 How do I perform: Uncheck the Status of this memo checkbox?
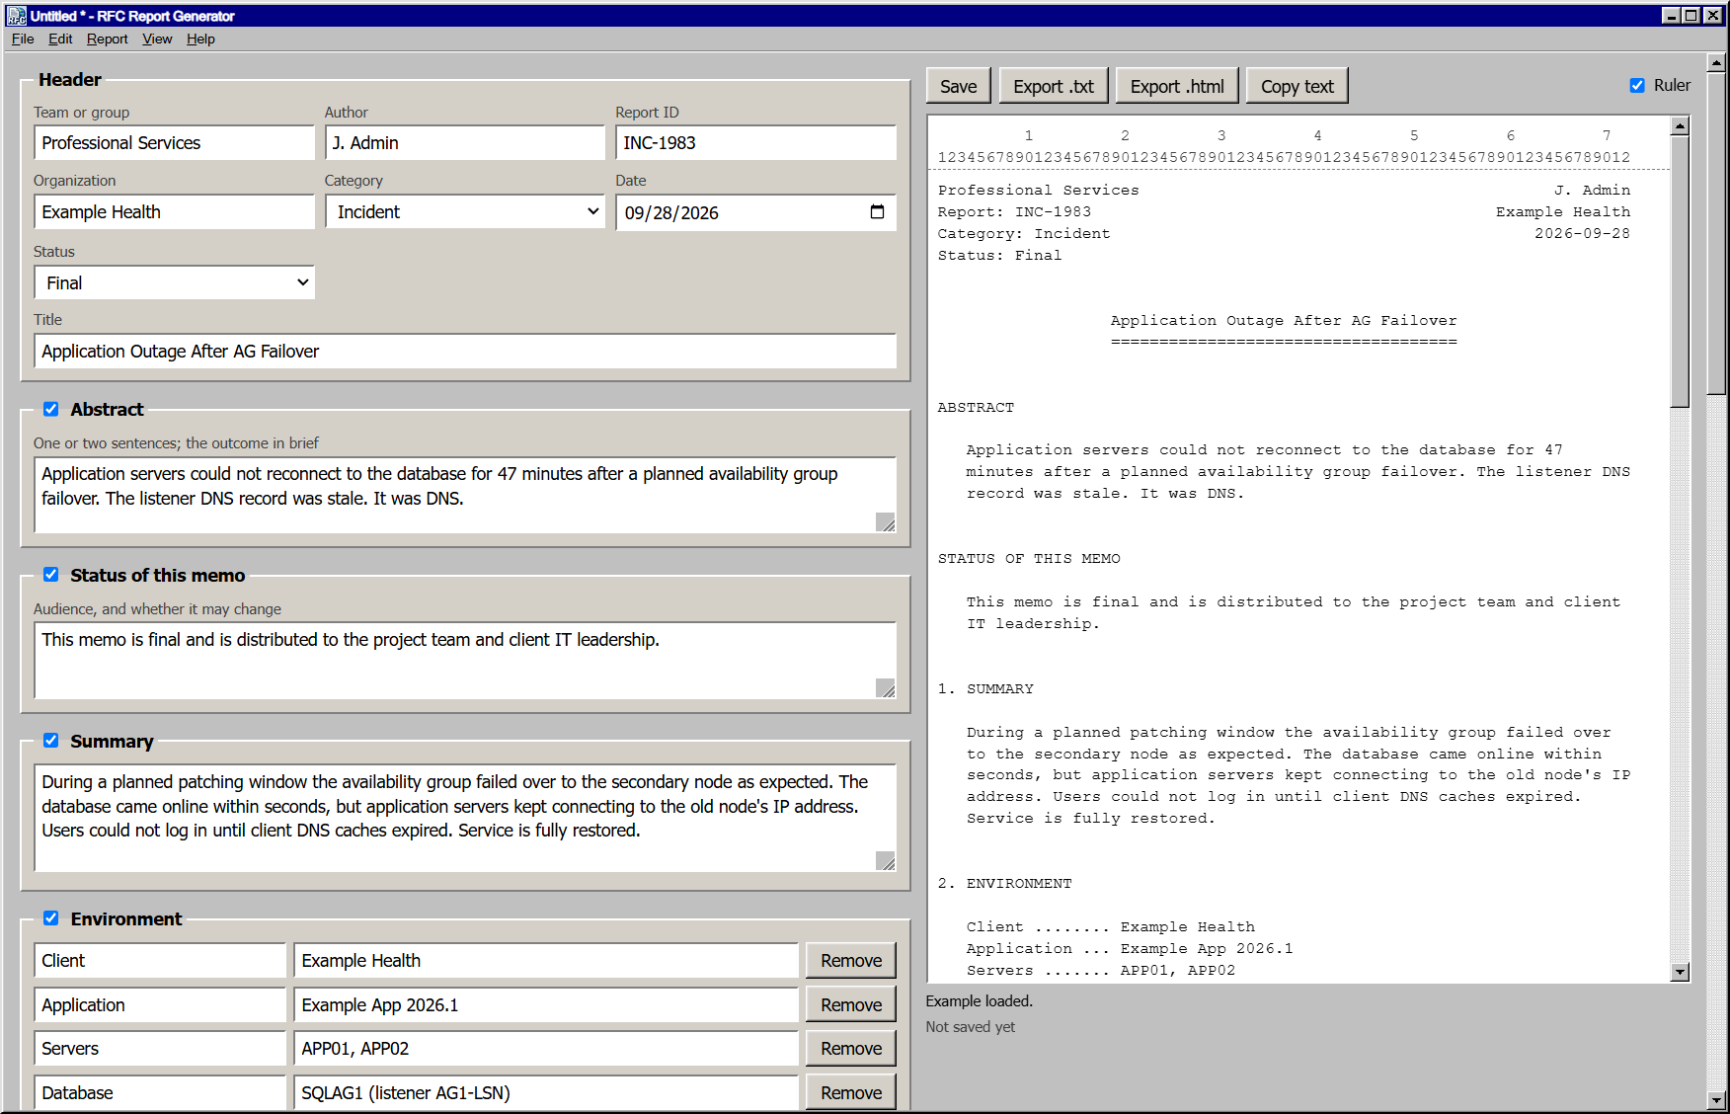[51, 575]
